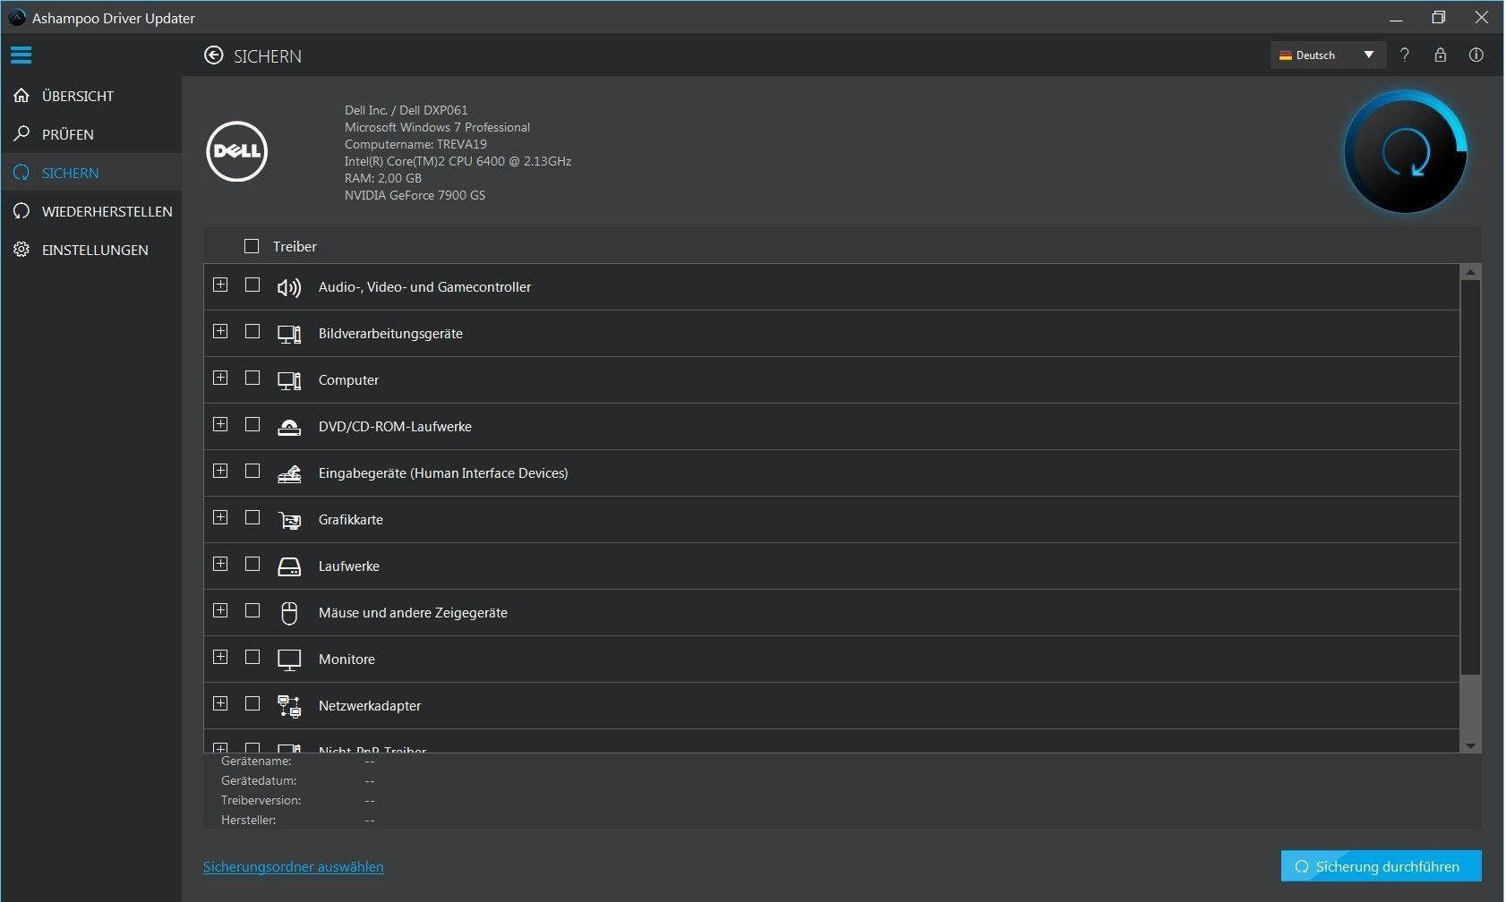Viewport: 1506px width, 902px height.
Task: Open the help question mark icon
Action: [x=1405, y=55]
